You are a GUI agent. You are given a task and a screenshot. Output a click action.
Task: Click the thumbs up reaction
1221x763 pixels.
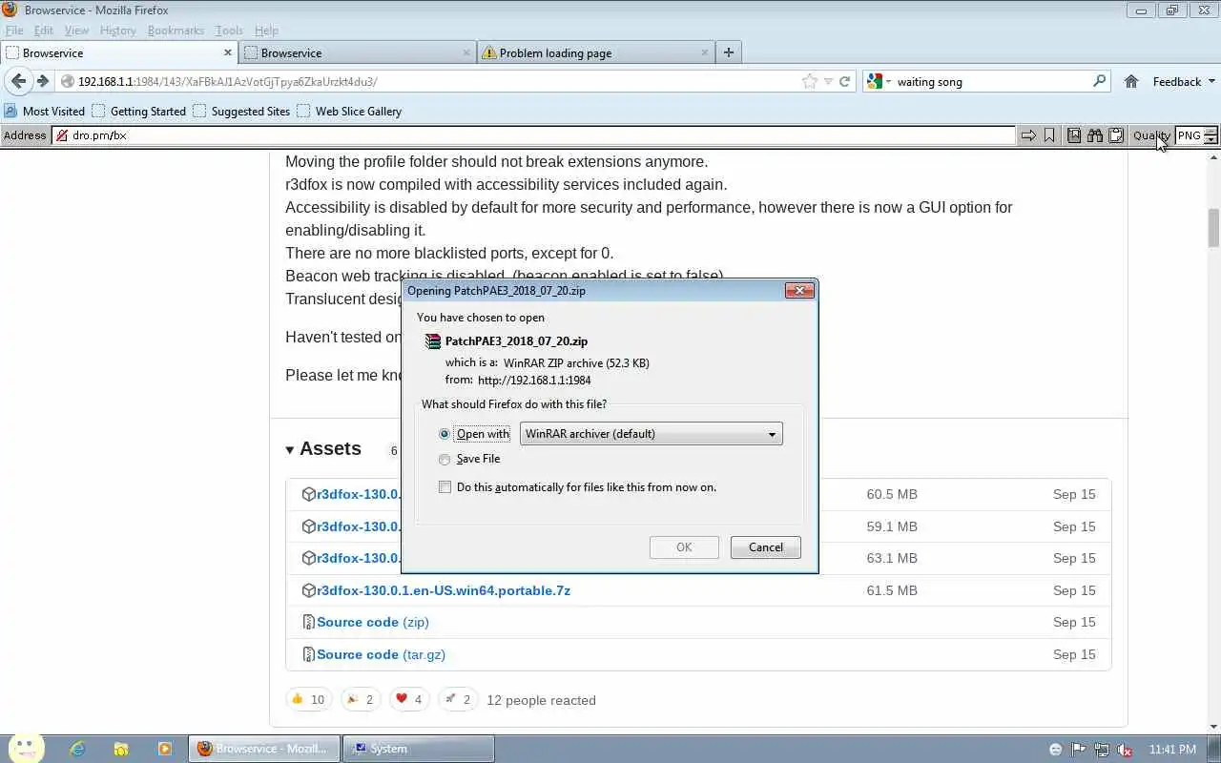309,699
